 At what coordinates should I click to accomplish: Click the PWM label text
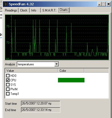point(14,89)
